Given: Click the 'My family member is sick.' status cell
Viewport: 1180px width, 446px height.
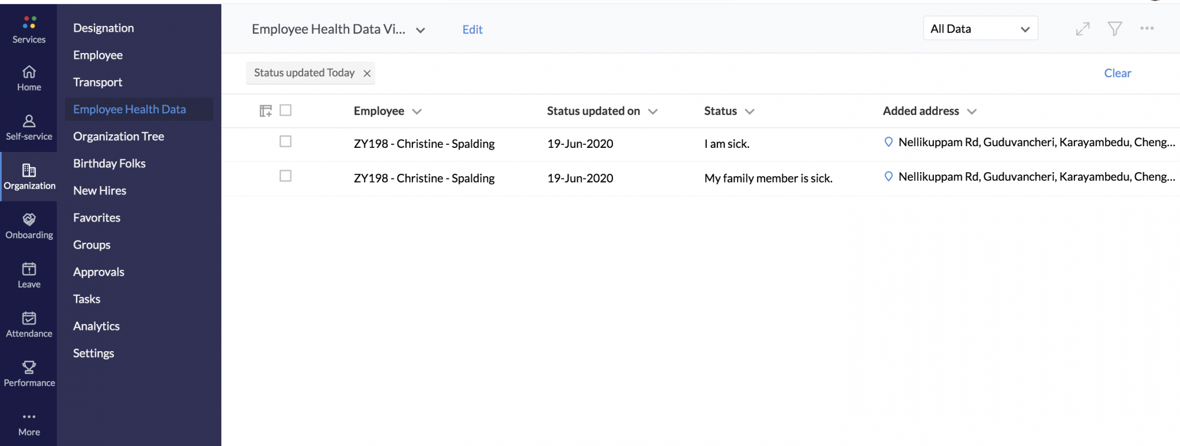Looking at the screenshot, I should coord(768,178).
